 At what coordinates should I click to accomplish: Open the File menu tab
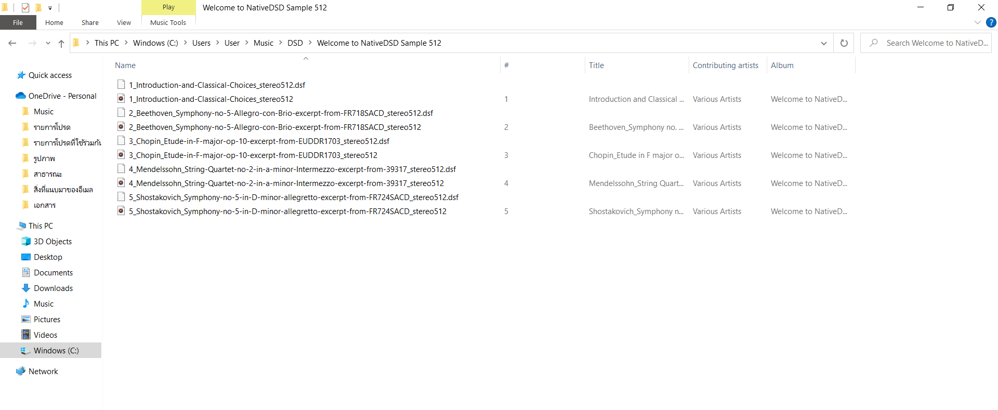click(18, 22)
